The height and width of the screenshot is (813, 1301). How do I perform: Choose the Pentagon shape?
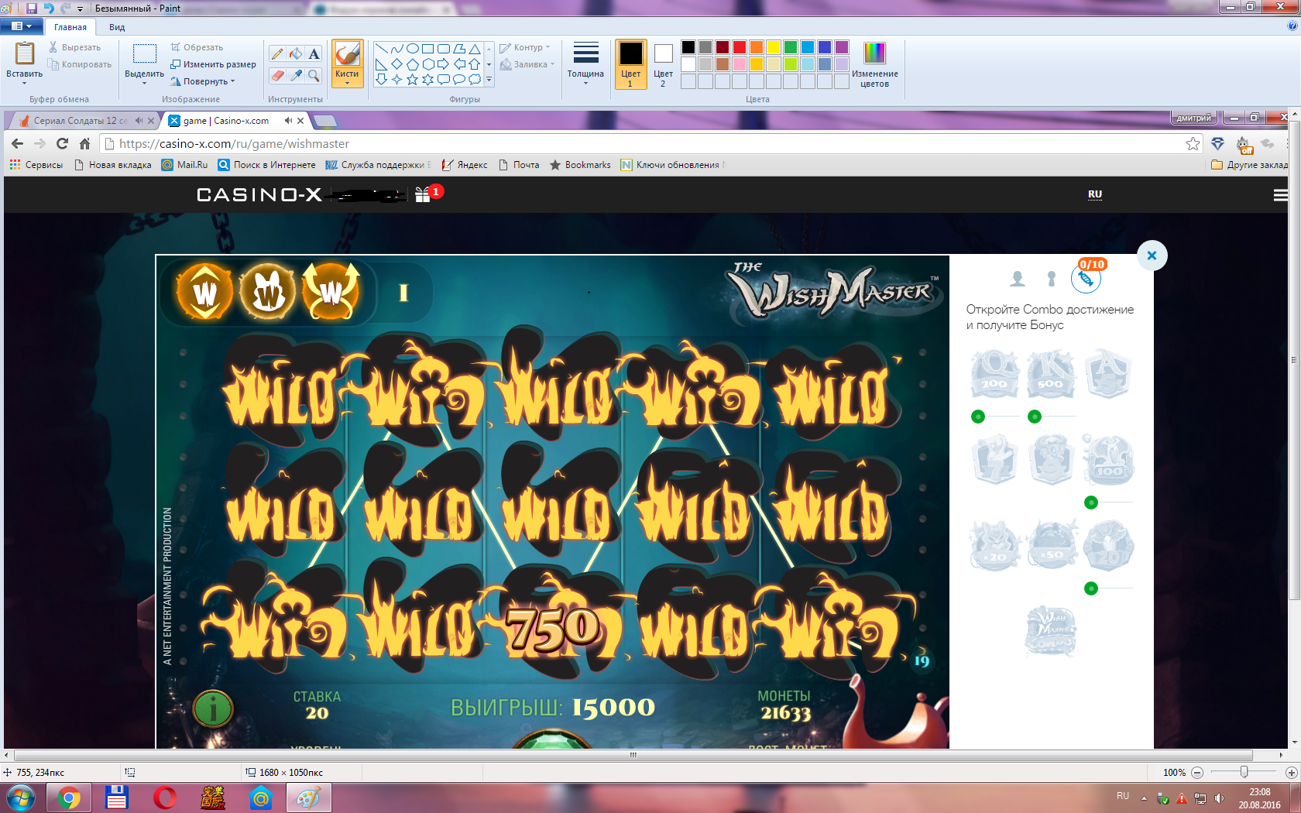click(412, 64)
